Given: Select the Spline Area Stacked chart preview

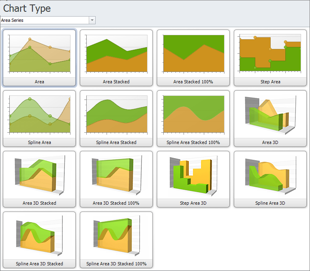Looking at the screenshot, I should tap(116, 115).
